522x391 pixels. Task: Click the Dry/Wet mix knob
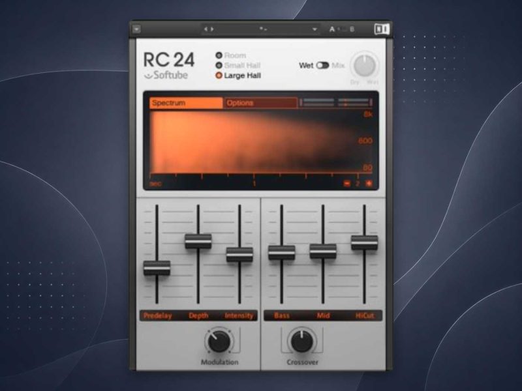click(x=365, y=65)
